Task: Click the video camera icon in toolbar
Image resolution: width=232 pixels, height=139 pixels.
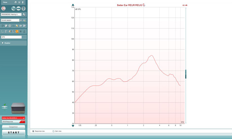Action: pyautogui.click(x=24, y=26)
